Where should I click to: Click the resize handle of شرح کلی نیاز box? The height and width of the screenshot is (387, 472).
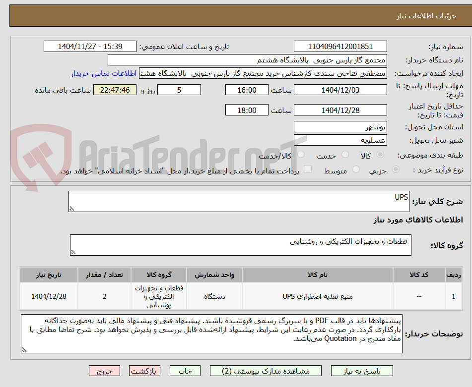click(71, 209)
